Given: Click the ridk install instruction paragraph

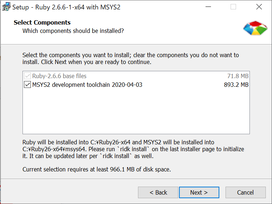Looking at the screenshot, I should [x=133, y=149].
